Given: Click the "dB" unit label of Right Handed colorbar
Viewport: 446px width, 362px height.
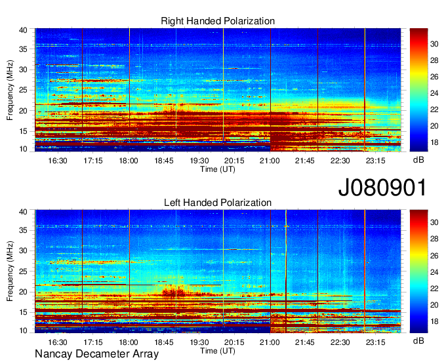Looking at the screenshot, I should [418, 160].
